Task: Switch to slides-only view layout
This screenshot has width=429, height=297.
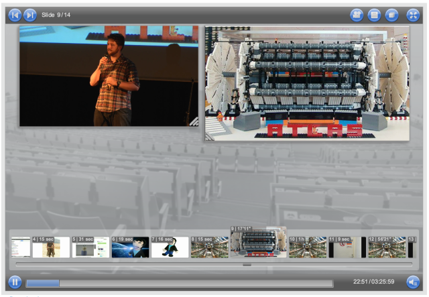Action: [374, 15]
